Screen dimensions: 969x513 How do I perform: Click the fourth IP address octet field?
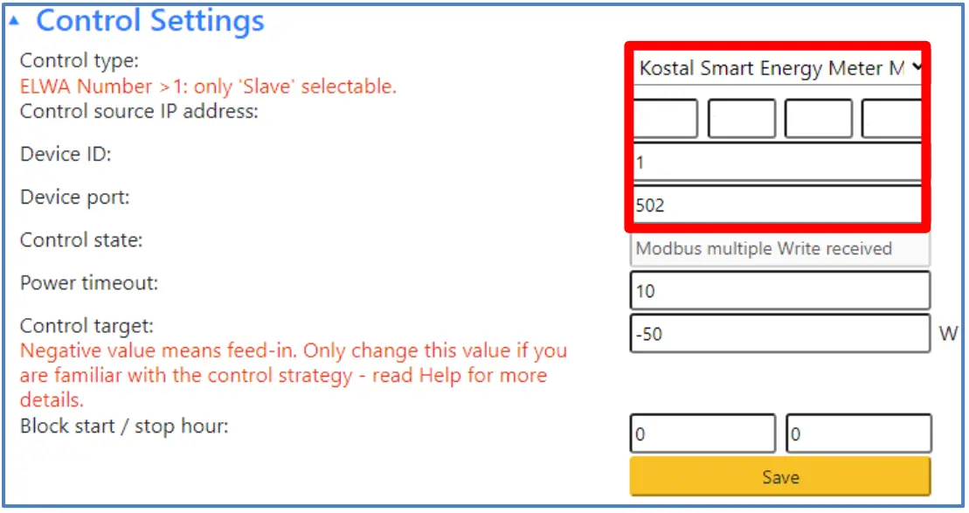coord(891,119)
